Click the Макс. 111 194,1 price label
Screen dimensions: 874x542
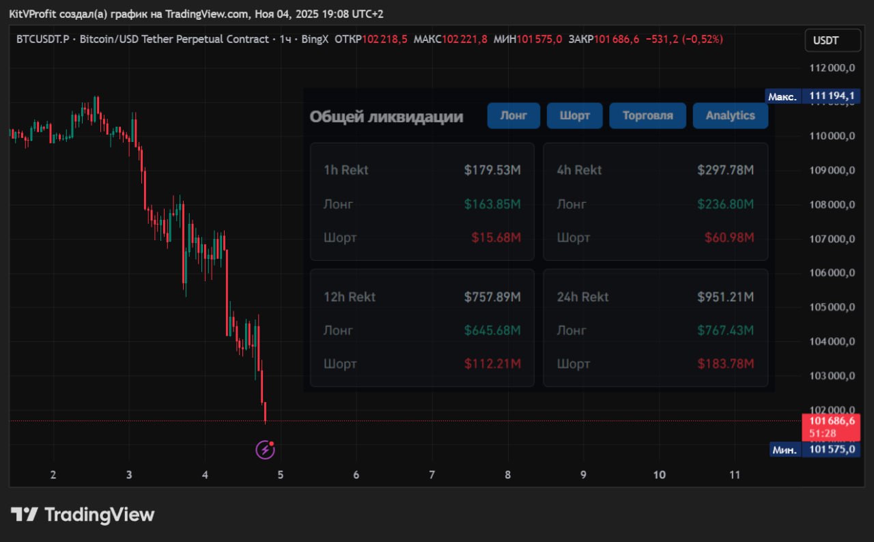(x=811, y=96)
